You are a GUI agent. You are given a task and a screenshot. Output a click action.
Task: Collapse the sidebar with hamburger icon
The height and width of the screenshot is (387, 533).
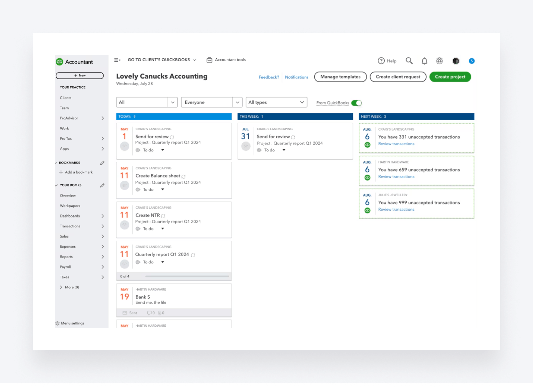[x=117, y=60]
